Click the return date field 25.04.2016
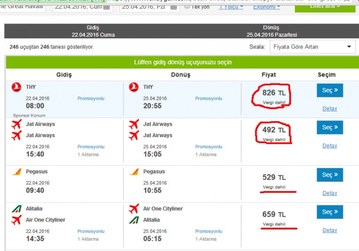The image size is (359, 251). [x=144, y=7]
